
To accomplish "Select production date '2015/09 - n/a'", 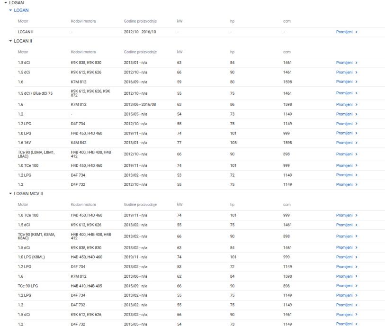I will pyautogui.click(x=135, y=286).
